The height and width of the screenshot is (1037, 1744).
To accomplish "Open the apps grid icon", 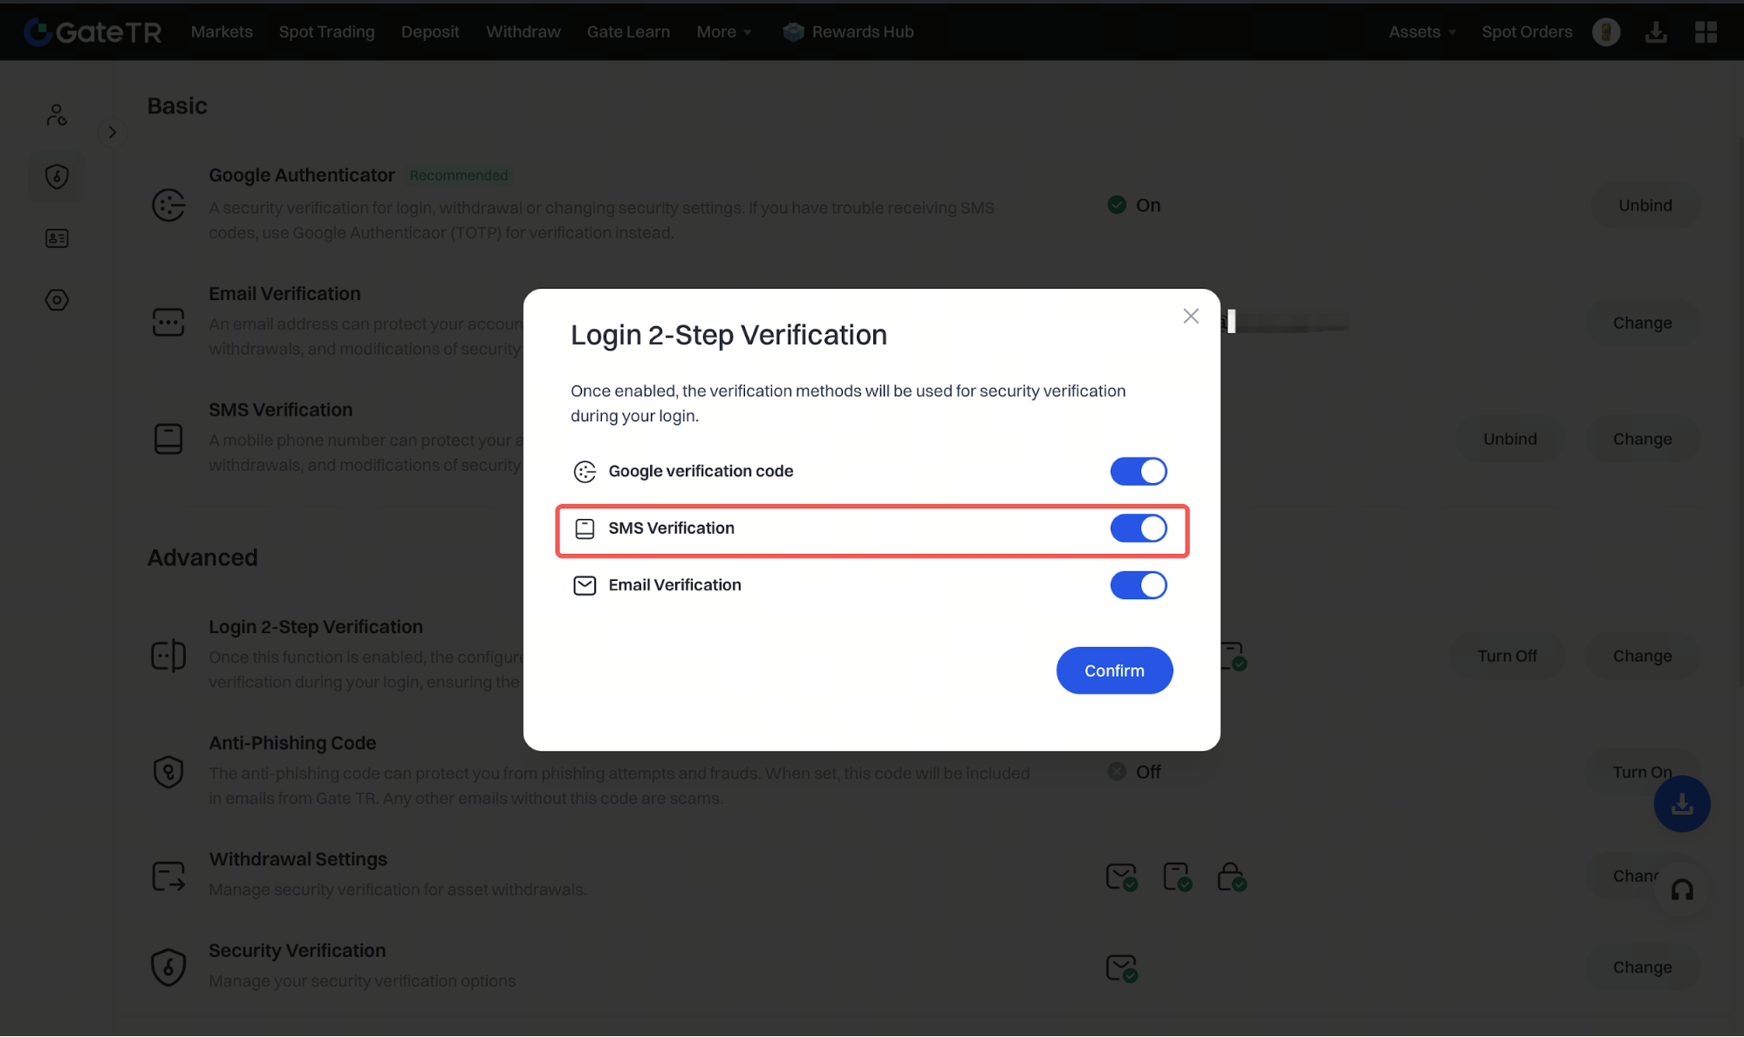I will (1706, 32).
